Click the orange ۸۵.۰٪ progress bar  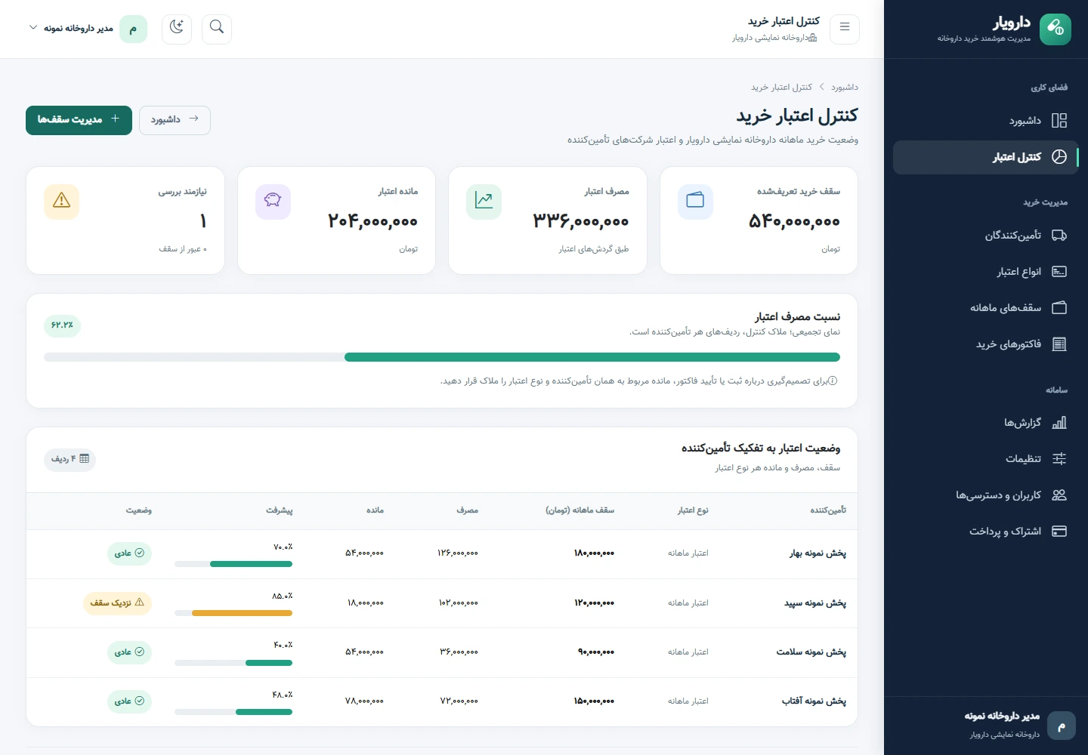(x=233, y=613)
